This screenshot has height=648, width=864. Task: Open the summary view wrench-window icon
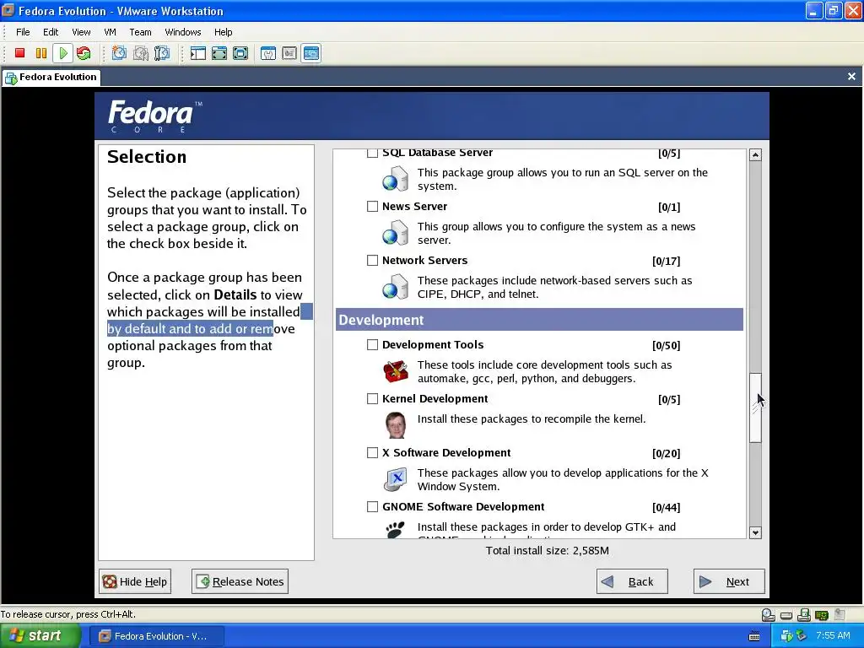point(268,53)
